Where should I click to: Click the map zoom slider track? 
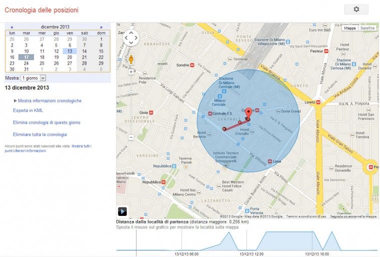[x=131, y=104]
